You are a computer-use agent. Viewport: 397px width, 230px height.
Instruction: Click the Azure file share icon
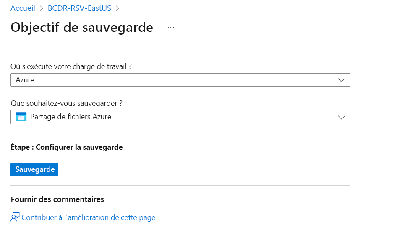[21, 117]
